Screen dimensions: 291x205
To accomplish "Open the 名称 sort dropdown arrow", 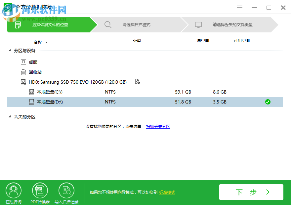I will pos(46,42).
